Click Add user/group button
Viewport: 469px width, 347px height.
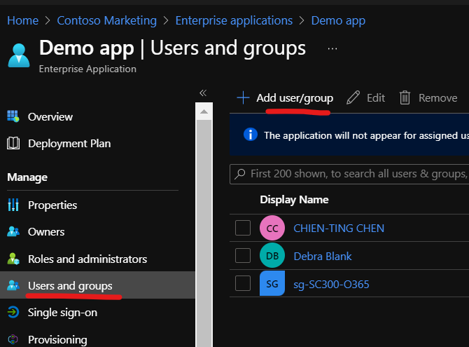285,98
